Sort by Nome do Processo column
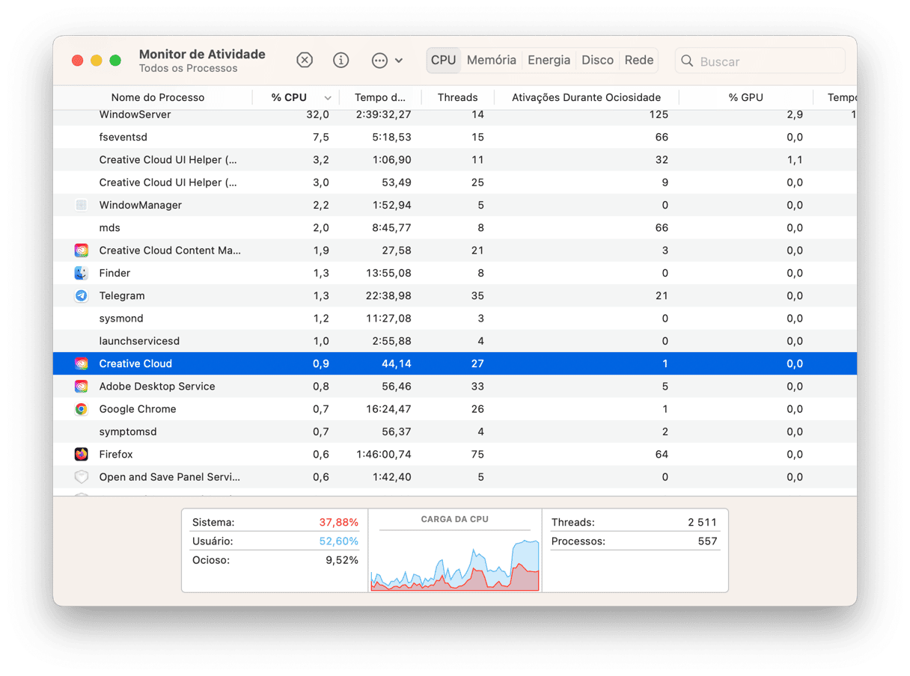 click(x=157, y=97)
